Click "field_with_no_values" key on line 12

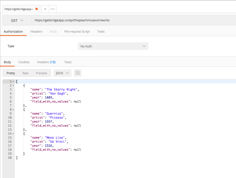(50, 126)
